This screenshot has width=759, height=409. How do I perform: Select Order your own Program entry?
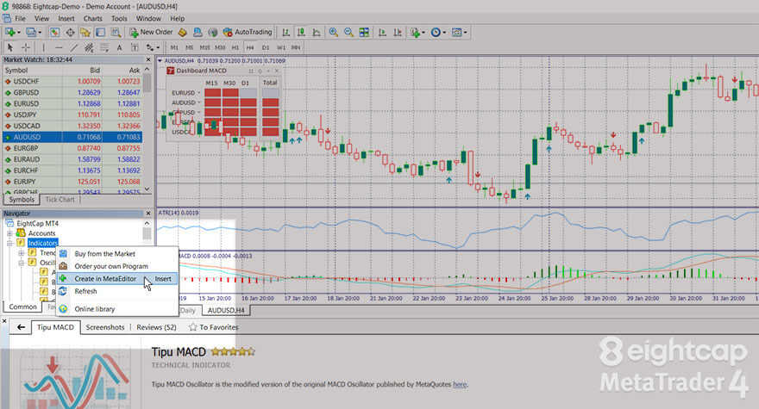coord(116,266)
